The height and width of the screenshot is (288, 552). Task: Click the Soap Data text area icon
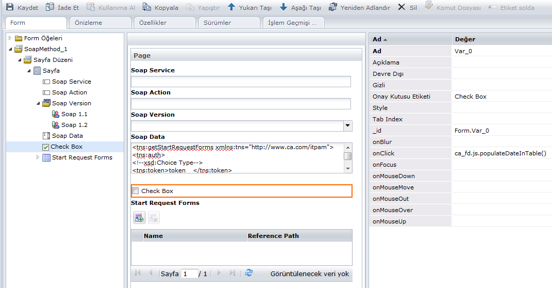point(46,136)
